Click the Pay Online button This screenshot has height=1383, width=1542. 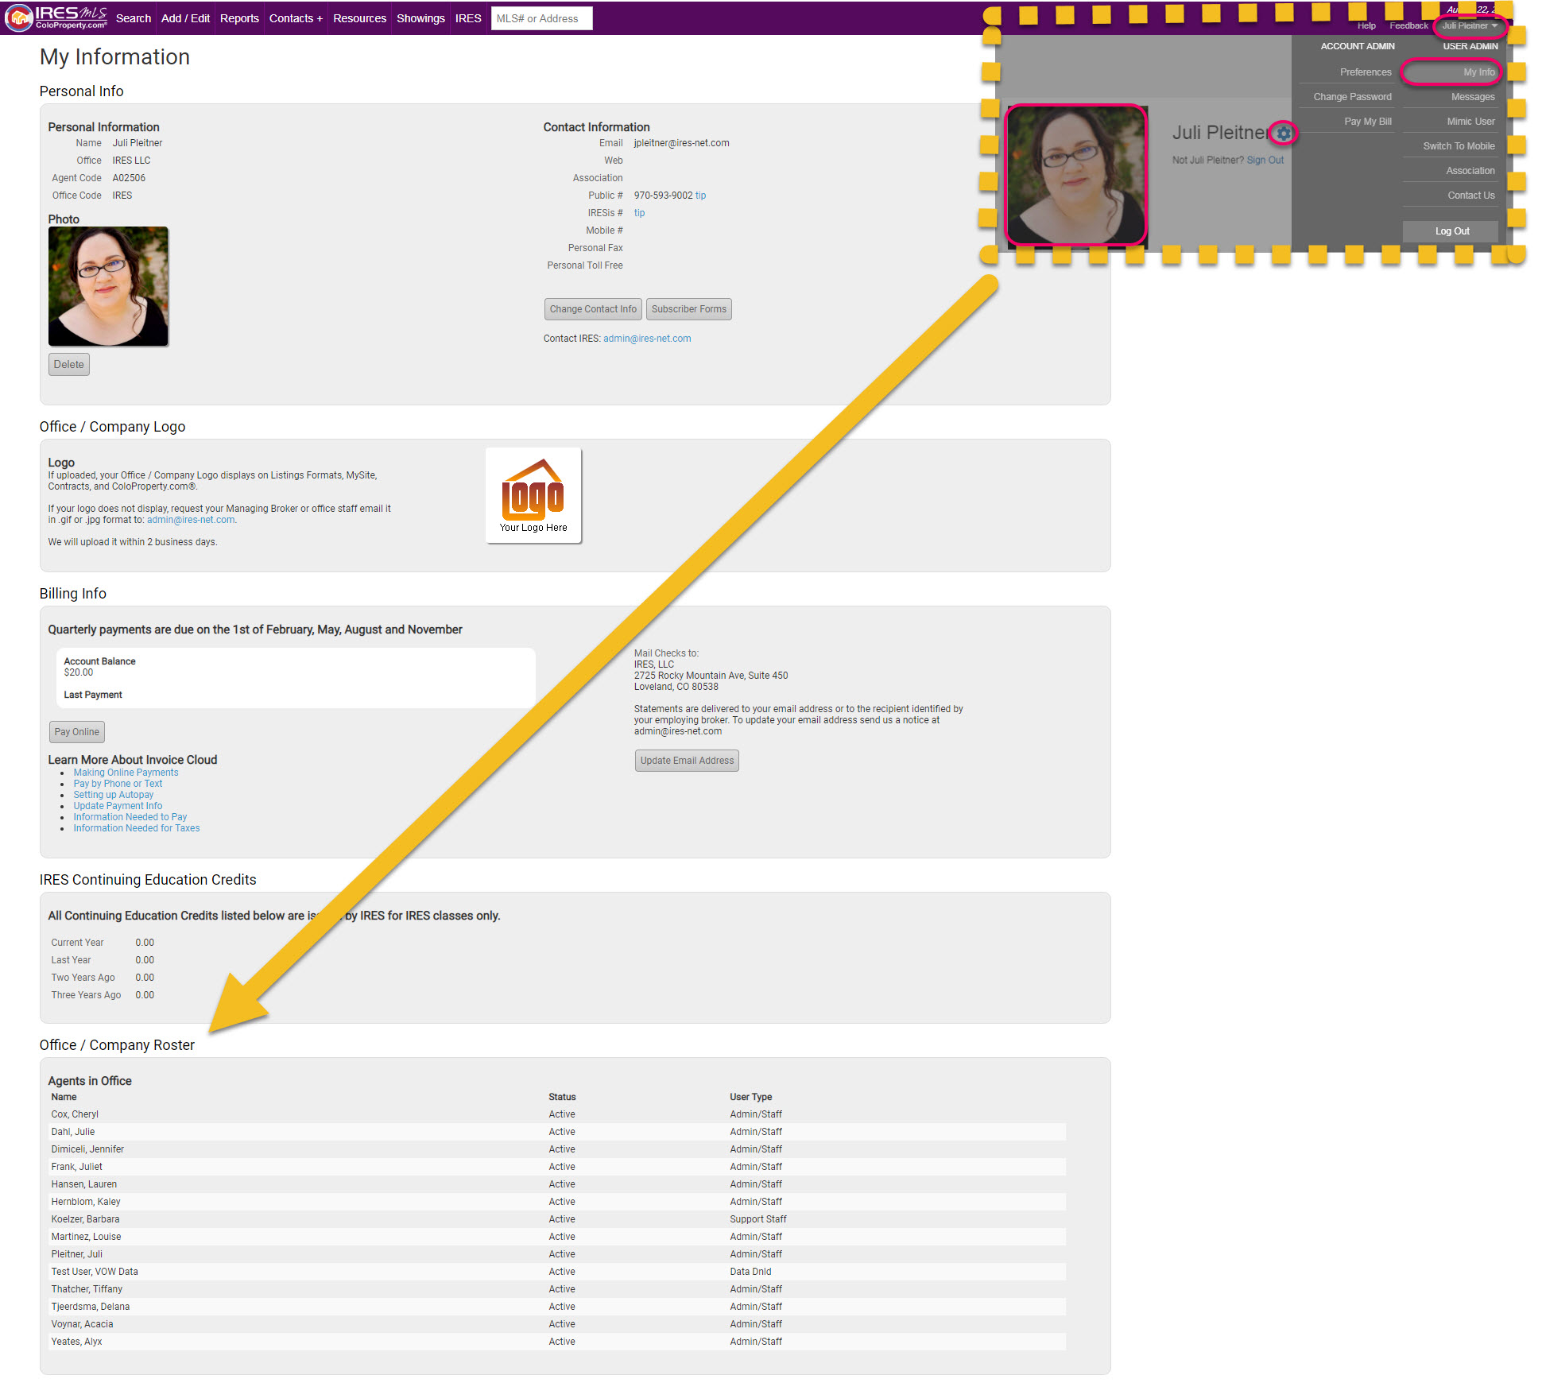[76, 732]
